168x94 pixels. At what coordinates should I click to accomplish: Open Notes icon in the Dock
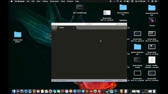[42, 91]
